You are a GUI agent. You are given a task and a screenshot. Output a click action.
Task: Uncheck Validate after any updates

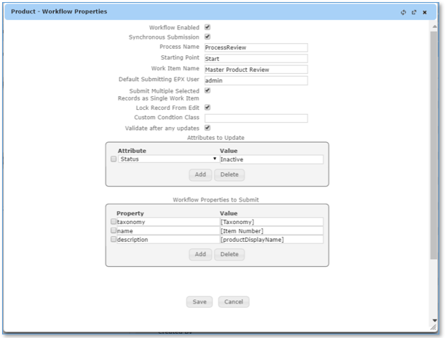(x=207, y=128)
